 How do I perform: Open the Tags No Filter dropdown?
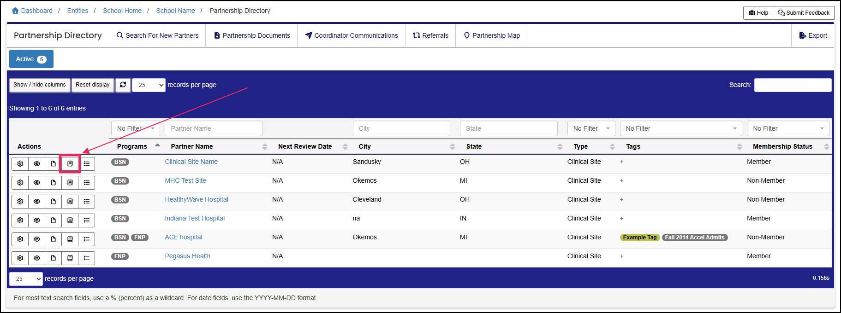pos(680,129)
